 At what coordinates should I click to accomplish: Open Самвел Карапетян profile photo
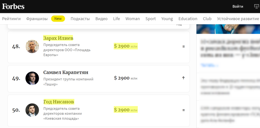point(32,78)
